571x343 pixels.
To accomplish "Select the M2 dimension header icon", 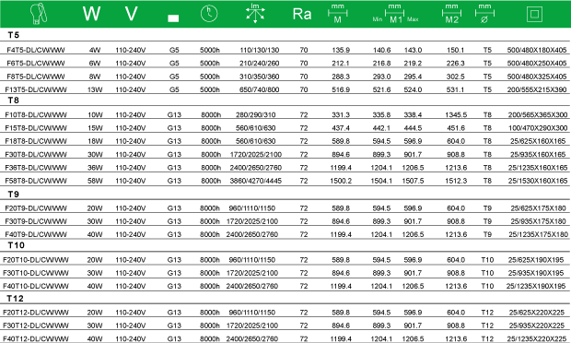I will click(451, 14).
